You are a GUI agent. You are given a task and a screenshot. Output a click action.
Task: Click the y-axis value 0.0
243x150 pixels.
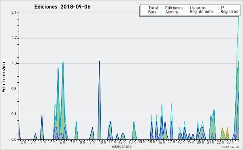pyautogui.click(x=14, y=139)
